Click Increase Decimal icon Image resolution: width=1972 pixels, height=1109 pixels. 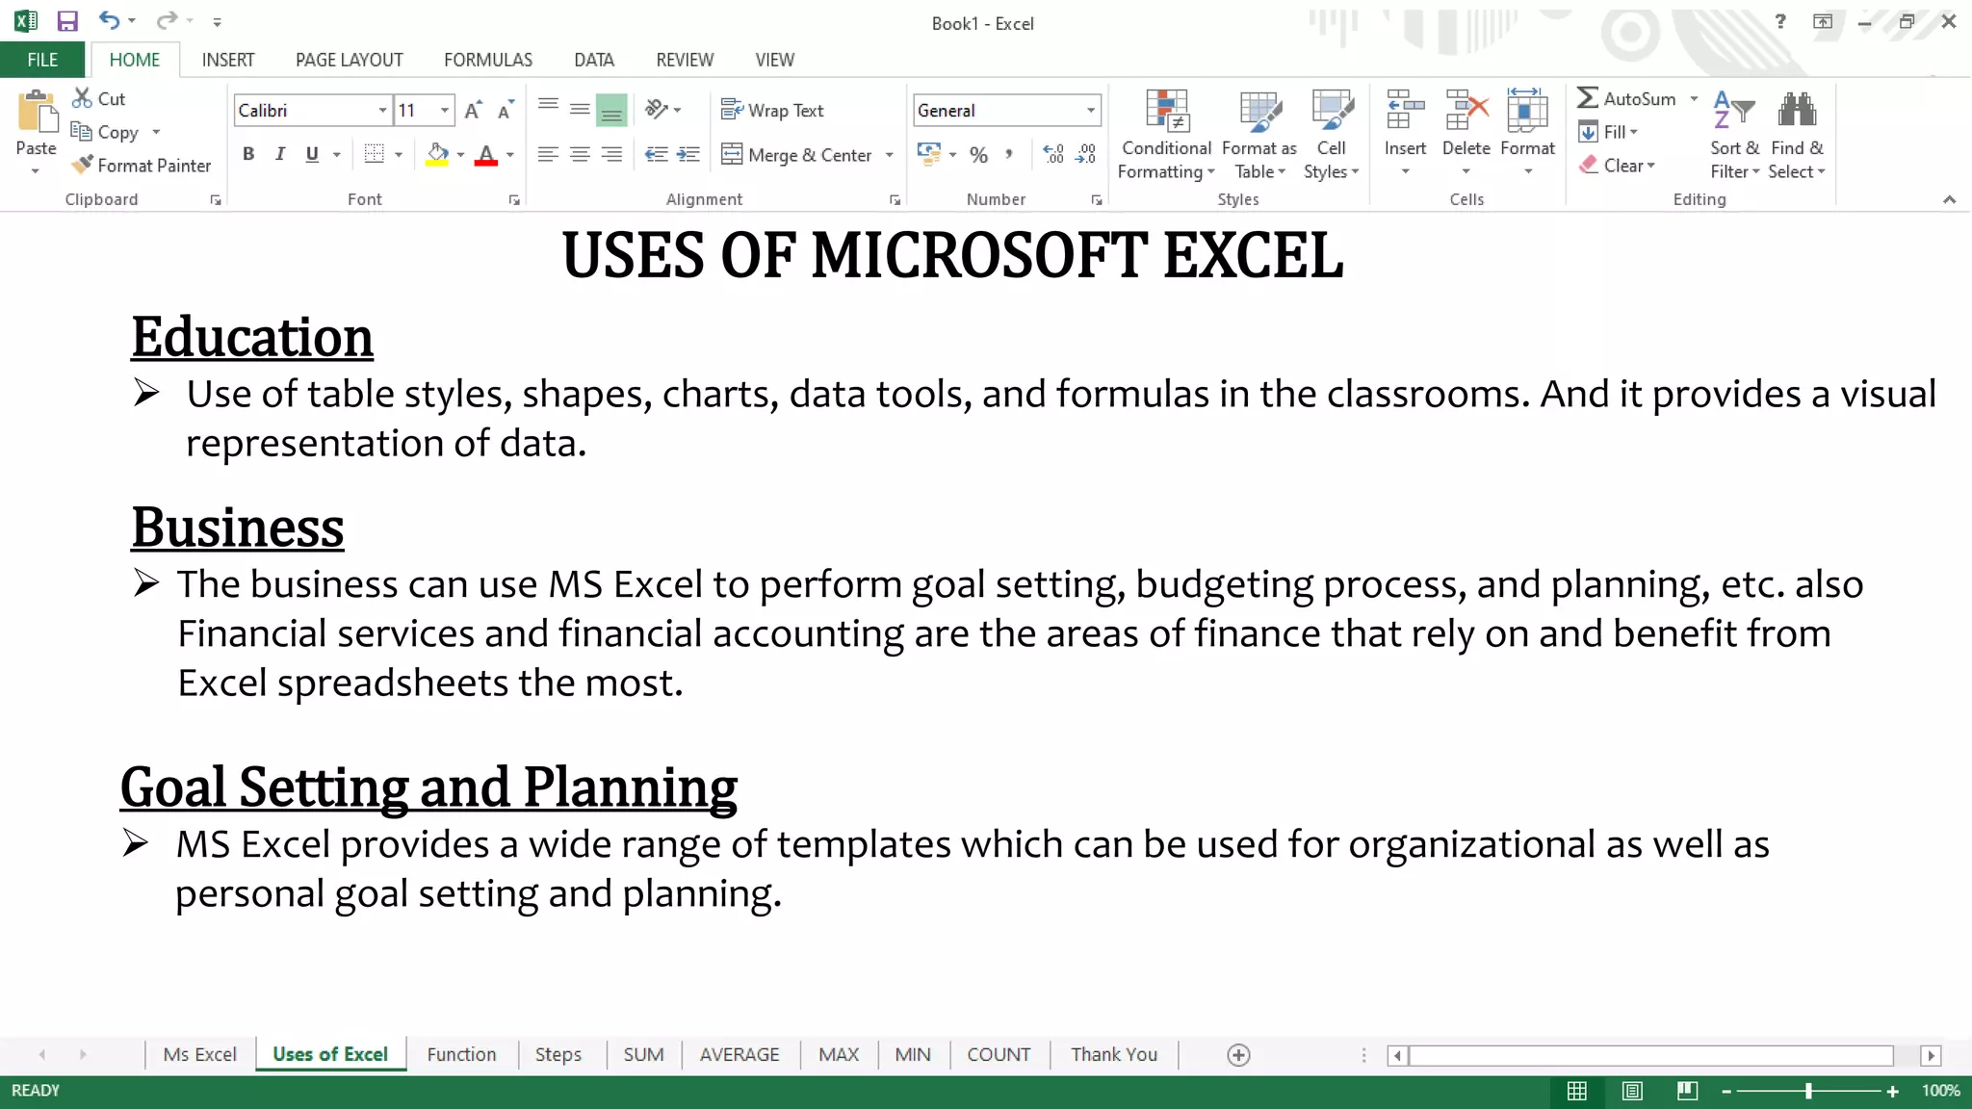click(x=1053, y=154)
